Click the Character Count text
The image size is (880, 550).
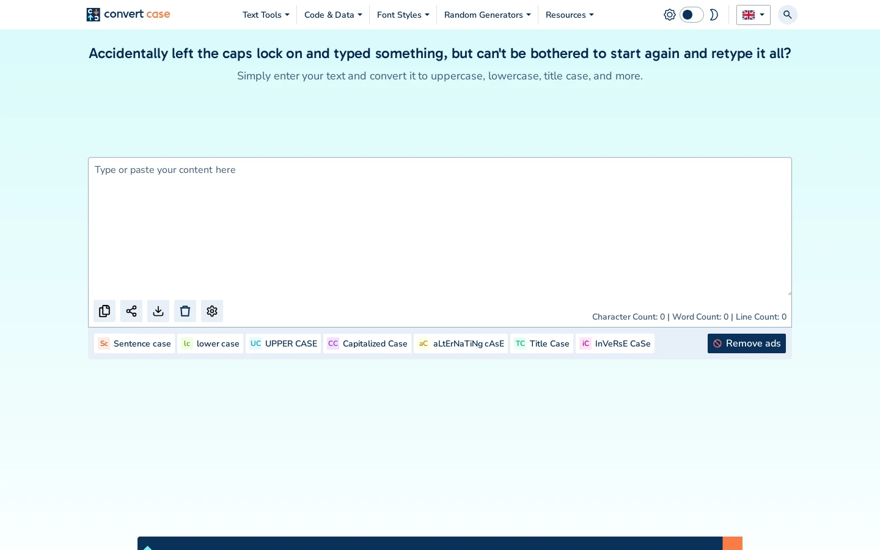point(628,317)
